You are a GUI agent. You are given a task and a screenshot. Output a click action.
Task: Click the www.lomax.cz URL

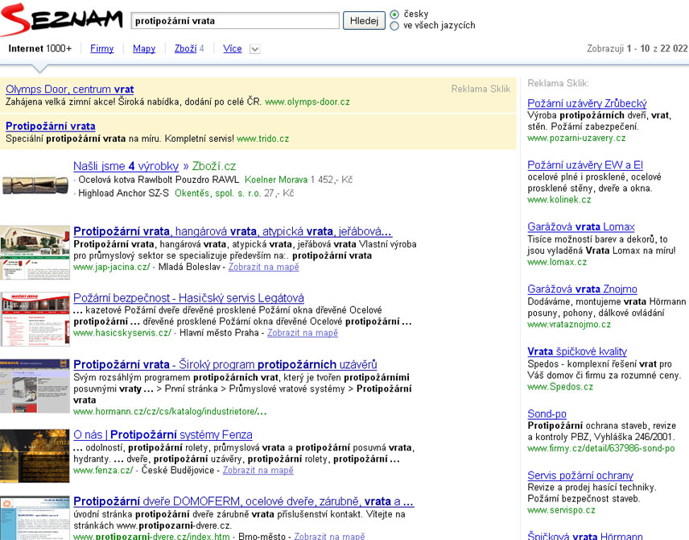coord(557,262)
